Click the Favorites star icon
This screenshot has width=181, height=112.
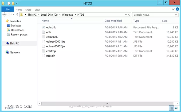7,21
